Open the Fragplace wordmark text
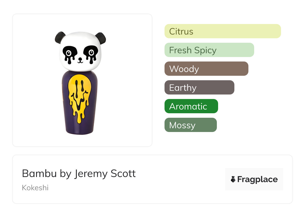 click(257, 179)
